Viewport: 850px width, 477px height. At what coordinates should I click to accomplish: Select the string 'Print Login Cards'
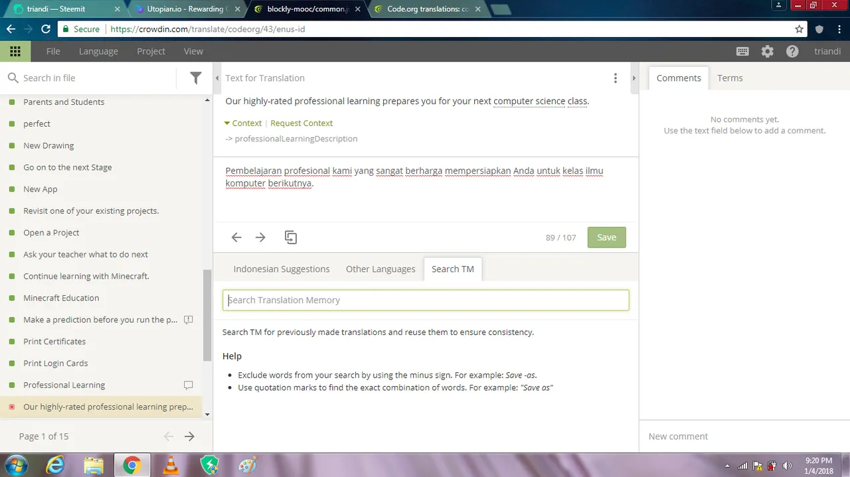[x=55, y=363]
